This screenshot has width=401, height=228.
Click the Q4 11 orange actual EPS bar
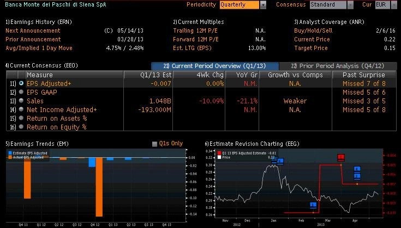coord(27,178)
